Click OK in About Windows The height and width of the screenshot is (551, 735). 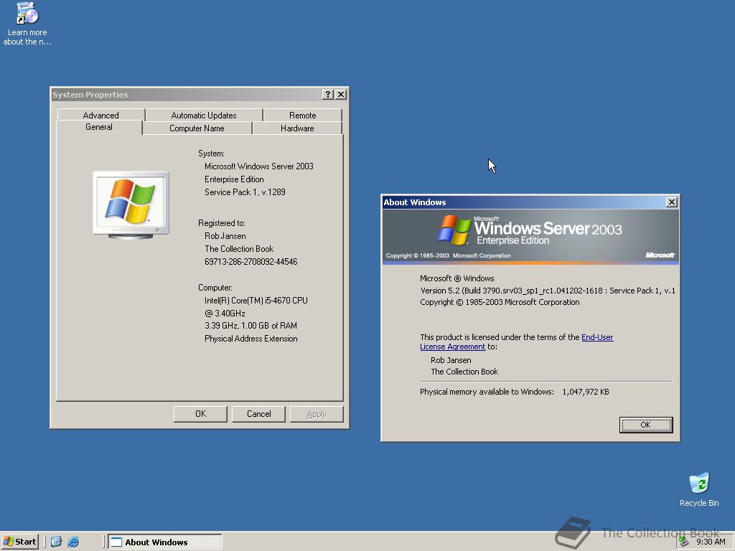point(645,425)
